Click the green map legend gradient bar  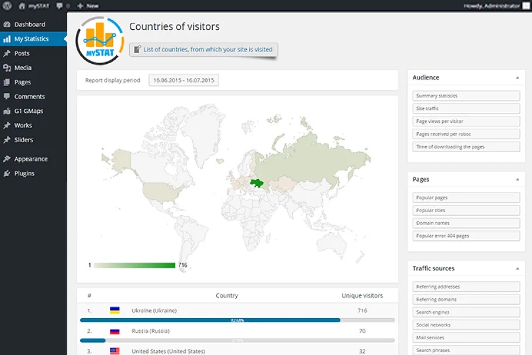tap(134, 265)
